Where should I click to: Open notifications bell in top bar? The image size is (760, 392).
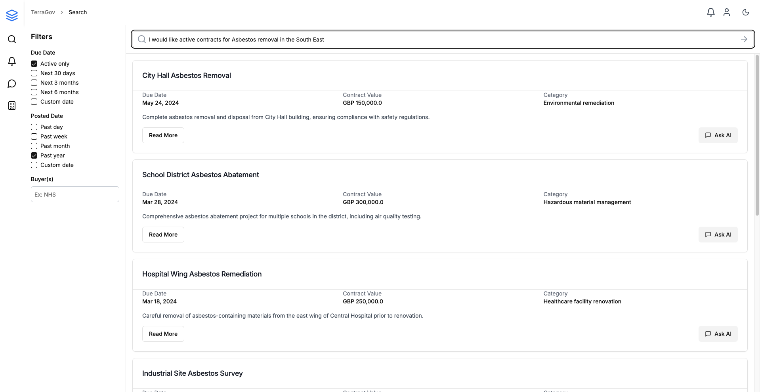[x=711, y=12]
